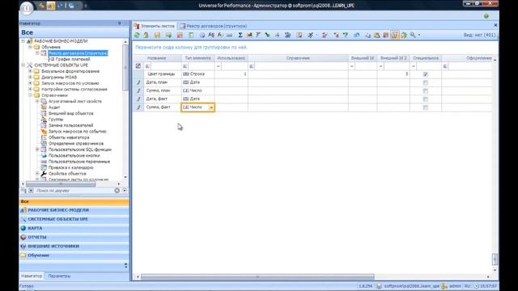Switch to Реестр договоров (структура) tab
Image resolution: width=518 pixels, height=291 pixels.
pyautogui.click(x=214, y=26)
